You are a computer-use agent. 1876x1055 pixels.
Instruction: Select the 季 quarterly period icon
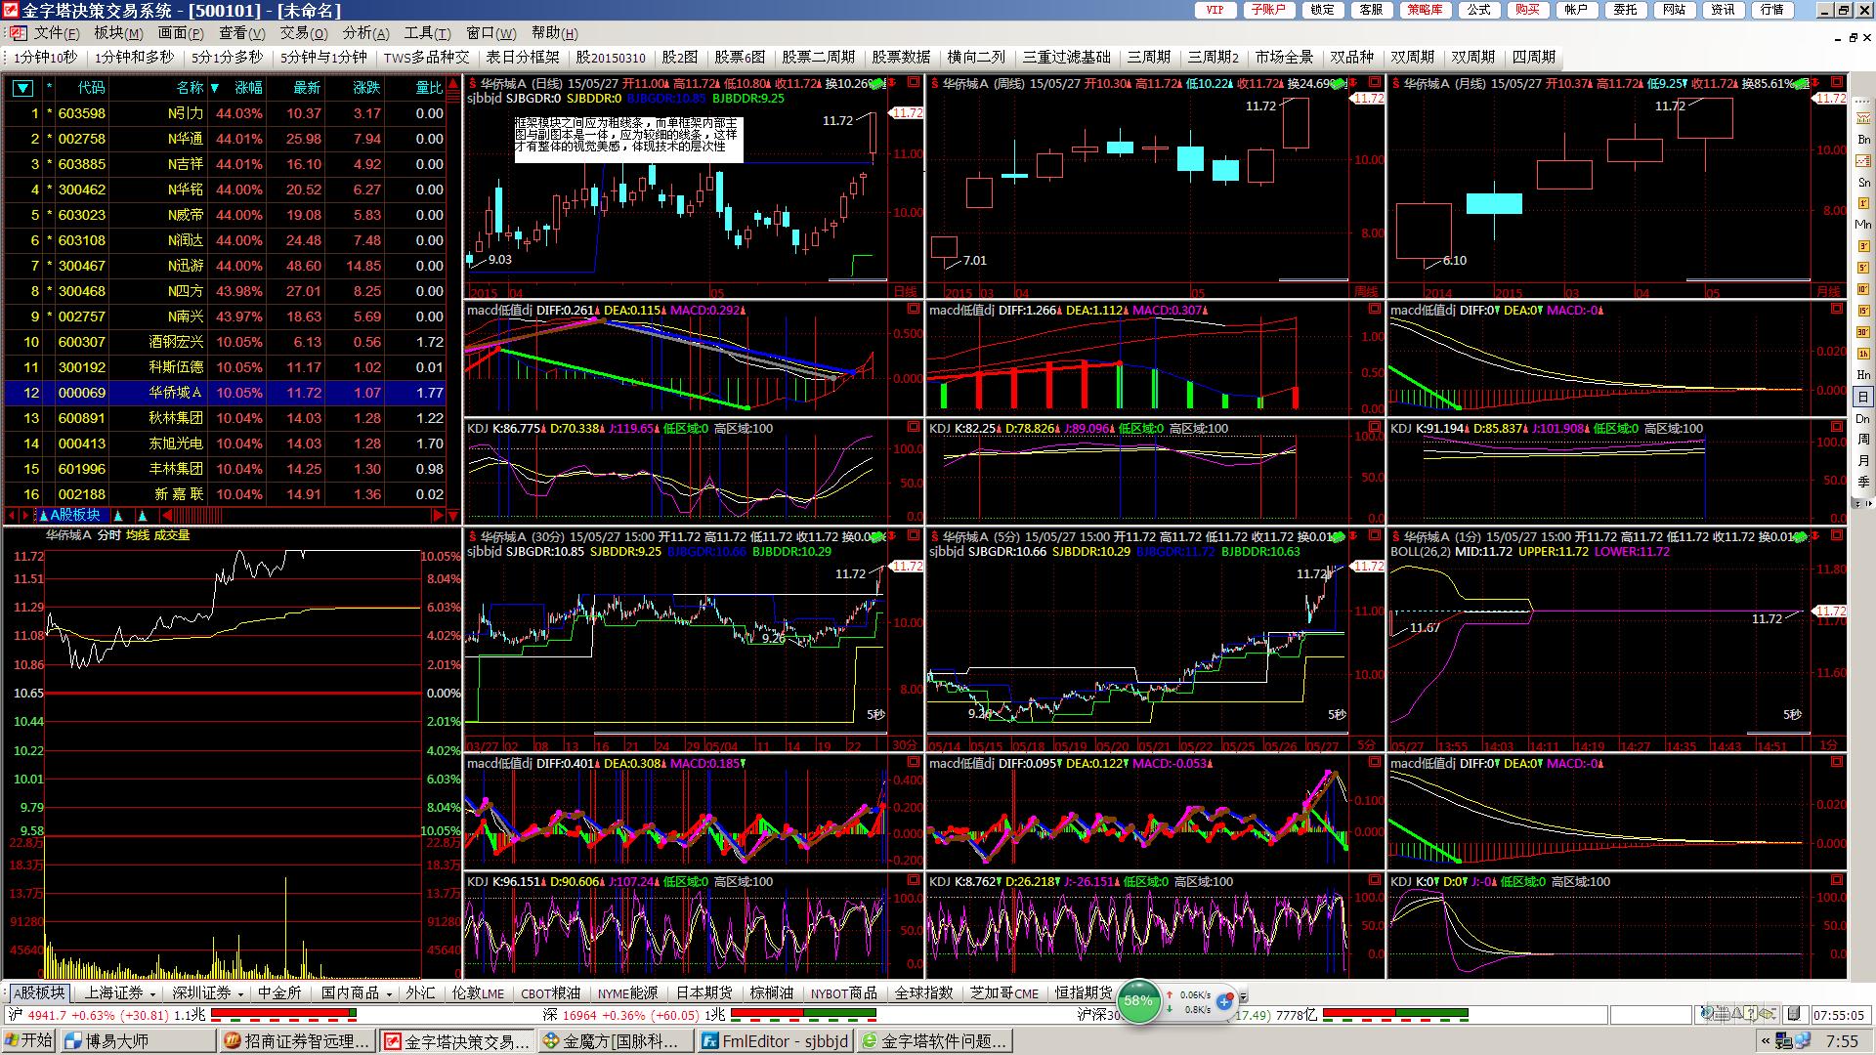point(1863,483)
